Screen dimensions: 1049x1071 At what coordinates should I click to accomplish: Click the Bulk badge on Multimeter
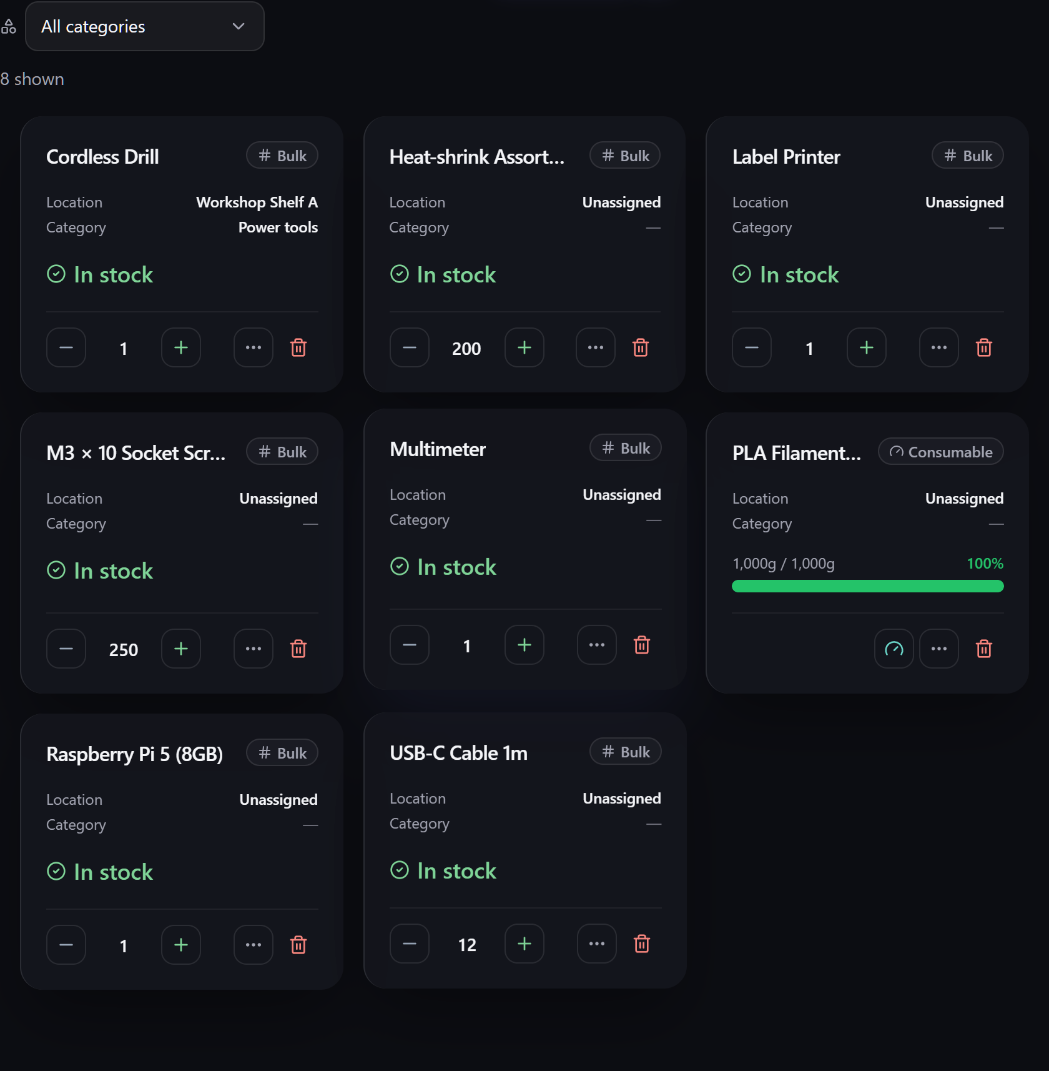(626, 448)
